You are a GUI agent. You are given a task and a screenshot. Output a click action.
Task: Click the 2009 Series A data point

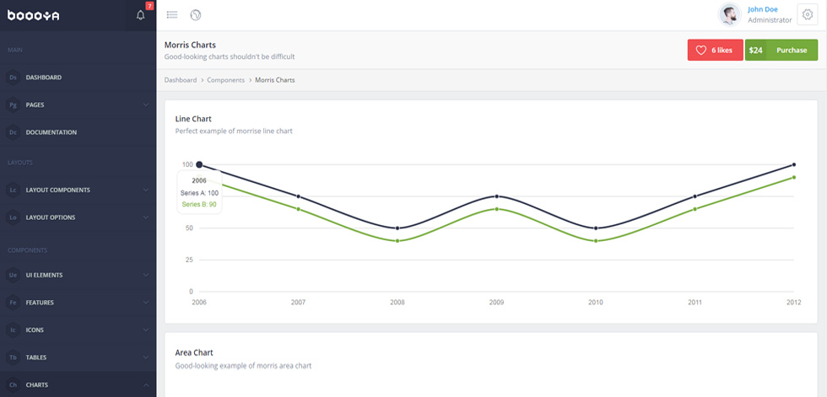[x=496, y=196]
